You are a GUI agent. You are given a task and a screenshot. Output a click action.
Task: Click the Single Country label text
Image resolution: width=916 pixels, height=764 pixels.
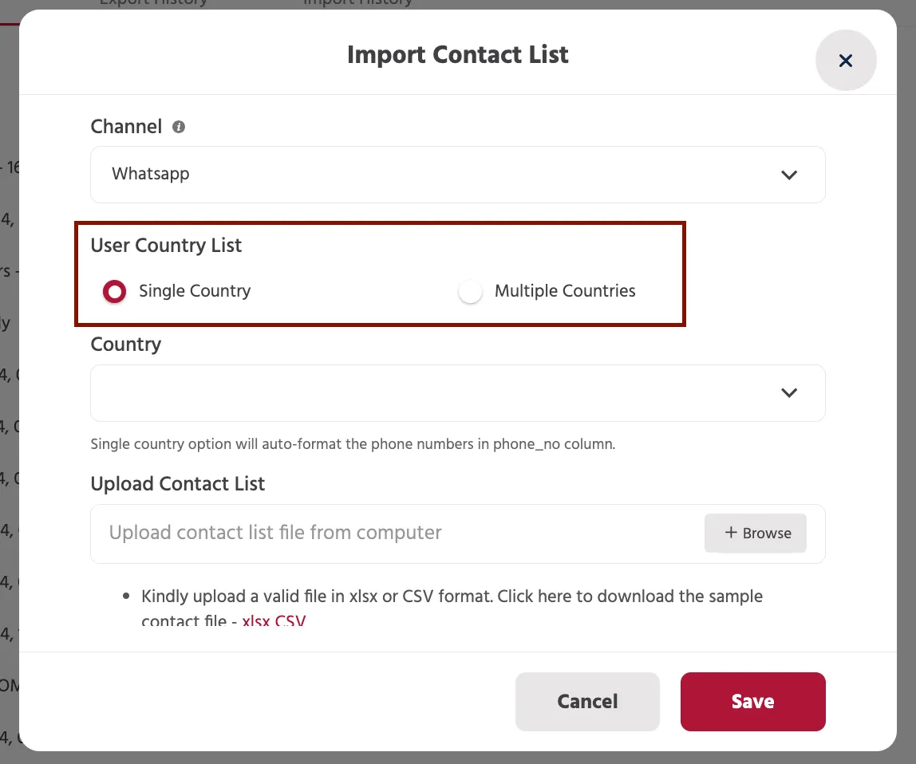click(195, 291)
